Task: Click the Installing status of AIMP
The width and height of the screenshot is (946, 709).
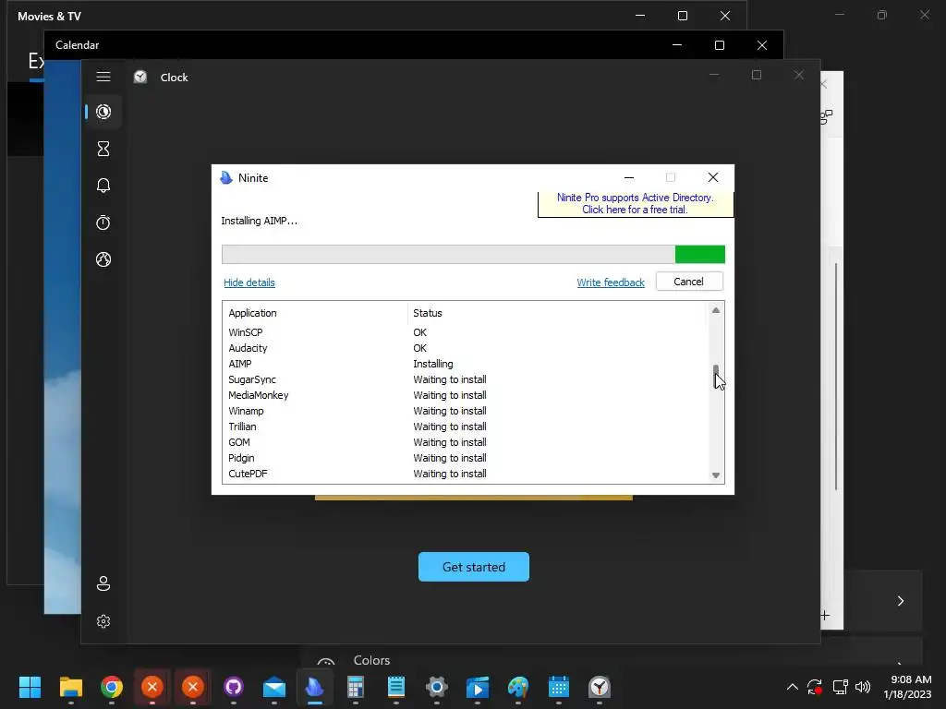Action: pos(432,364)
